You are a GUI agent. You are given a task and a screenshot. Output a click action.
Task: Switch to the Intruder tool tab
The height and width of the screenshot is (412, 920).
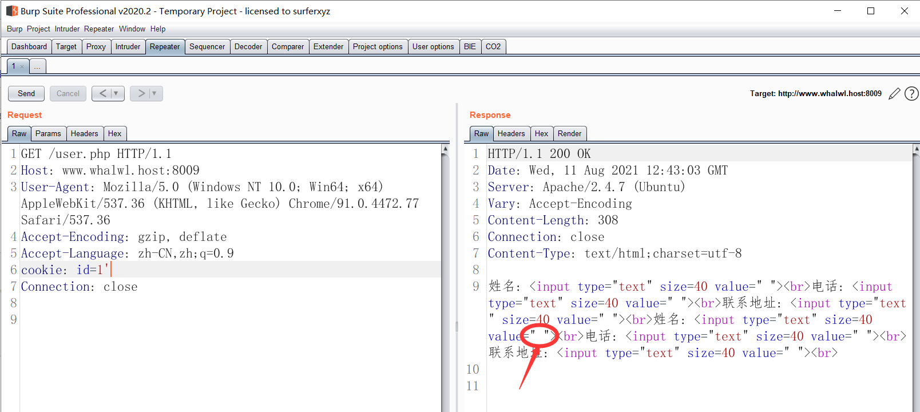pos(128,47)
